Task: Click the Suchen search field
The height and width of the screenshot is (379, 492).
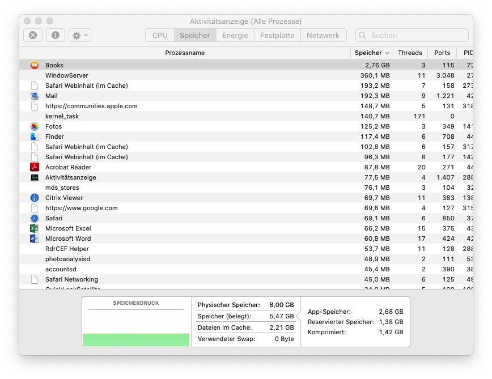Action: click(417, 35)
